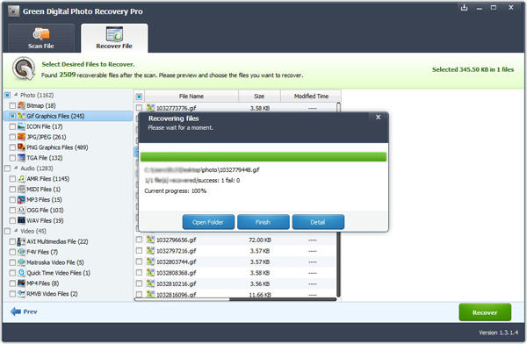Viewport: 527px width, 344px height.
Task: Sort by the Size column header
Action: (x=259, y=96)
